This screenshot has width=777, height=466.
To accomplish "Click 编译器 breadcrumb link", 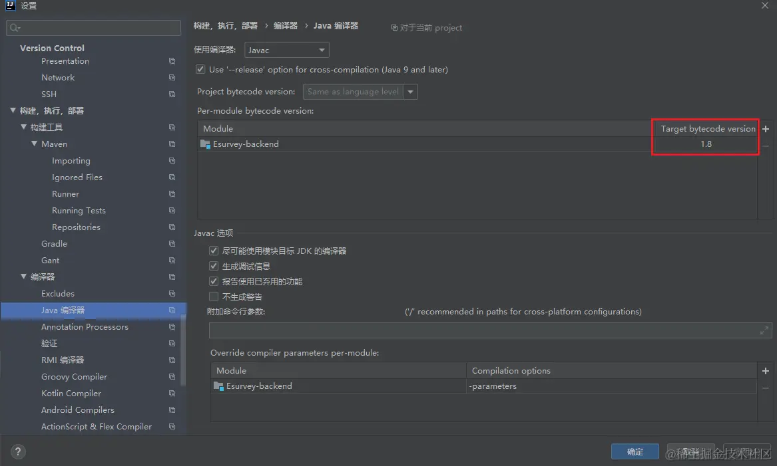I will [x=286, y=26].
